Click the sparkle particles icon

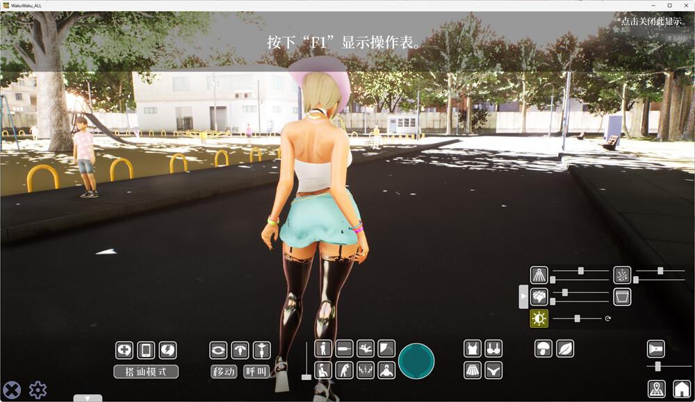622,275
